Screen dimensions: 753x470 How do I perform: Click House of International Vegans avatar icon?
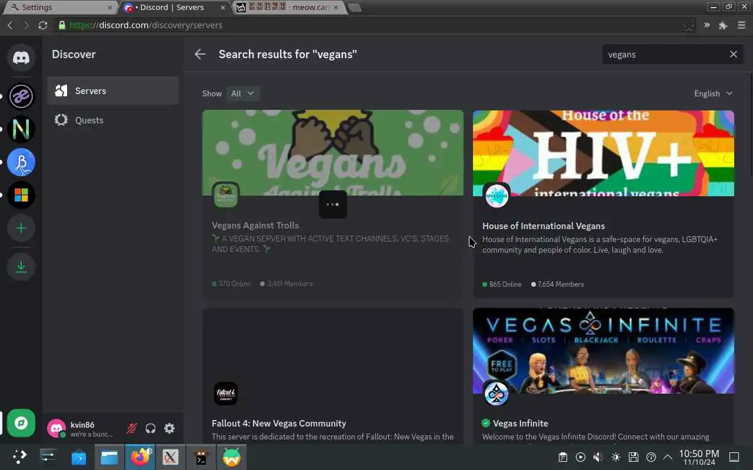[x=497, y=196]
